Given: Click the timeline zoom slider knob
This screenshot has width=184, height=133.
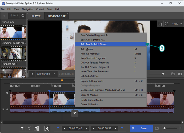Looking at the screenshot, I should [x=165, y=128].
